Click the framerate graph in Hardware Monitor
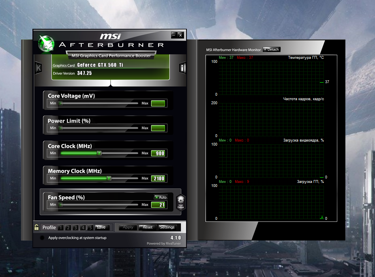This screenshot has width=375, height=277. [x=271, y=119]
